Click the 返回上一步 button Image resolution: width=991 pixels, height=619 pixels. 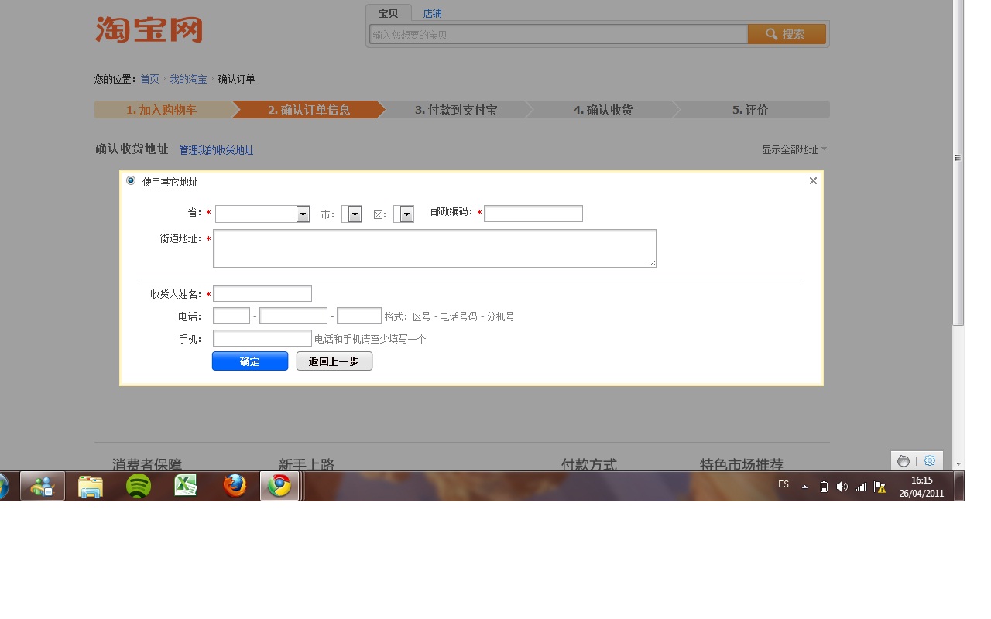click(x=334, y=361)
